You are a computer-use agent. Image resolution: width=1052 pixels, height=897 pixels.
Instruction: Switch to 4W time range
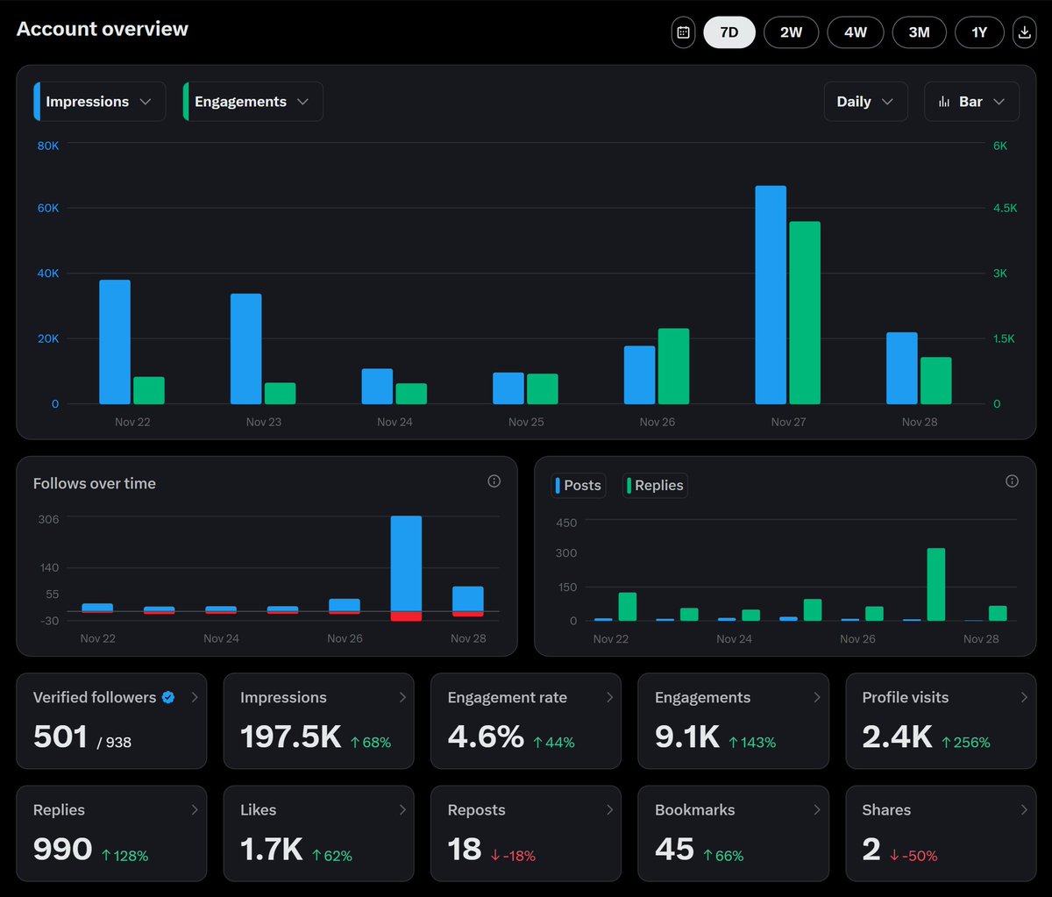pos(856,32)
